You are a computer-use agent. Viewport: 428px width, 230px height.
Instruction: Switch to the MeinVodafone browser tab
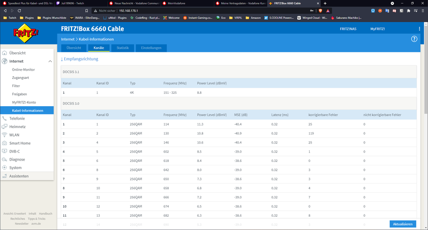pos(187,3)
